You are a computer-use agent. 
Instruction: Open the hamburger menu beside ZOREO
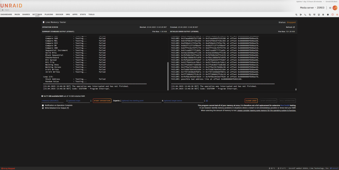330,8
